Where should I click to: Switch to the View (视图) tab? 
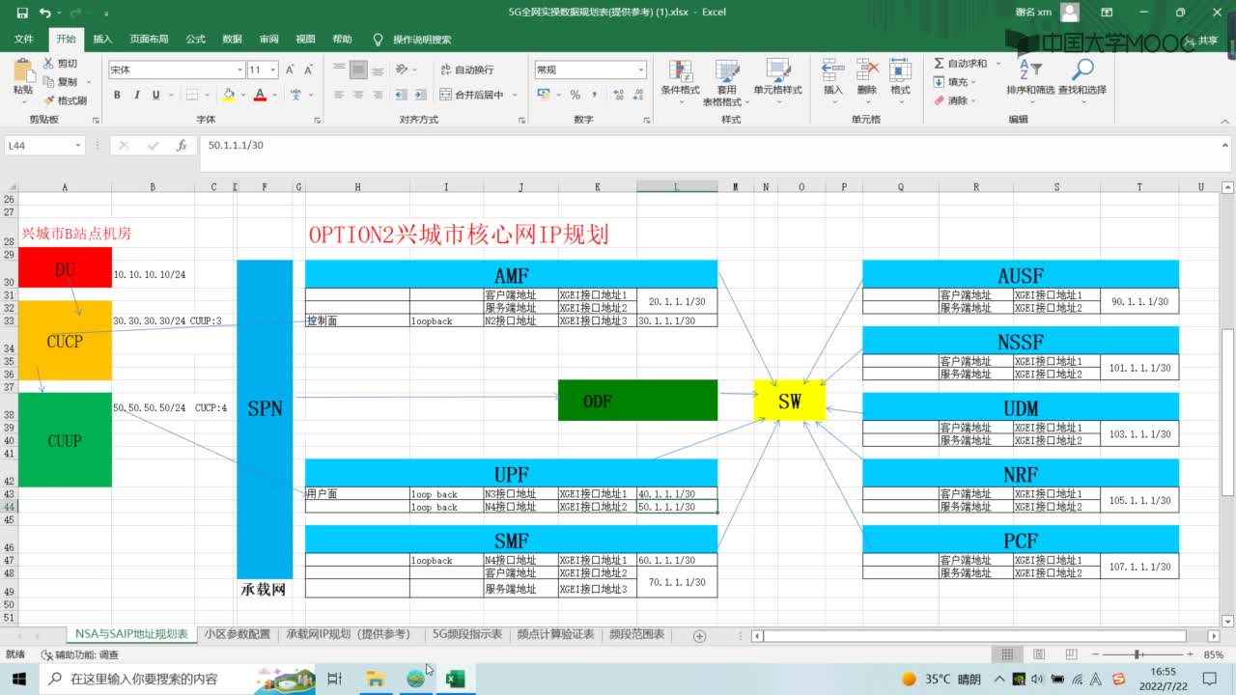pyautogui.click(x=305, y=40)
